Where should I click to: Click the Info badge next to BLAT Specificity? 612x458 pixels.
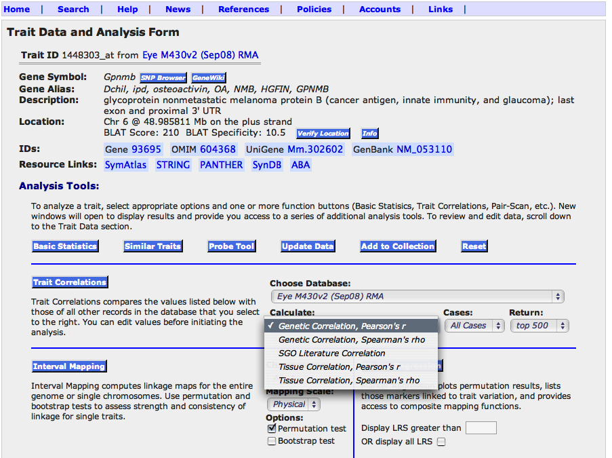[x=369, y=134]
